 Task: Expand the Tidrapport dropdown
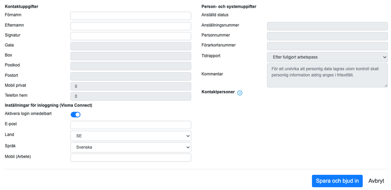327,57
